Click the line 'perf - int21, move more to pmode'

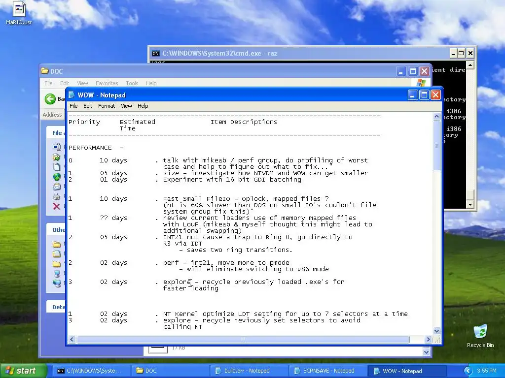226,263
